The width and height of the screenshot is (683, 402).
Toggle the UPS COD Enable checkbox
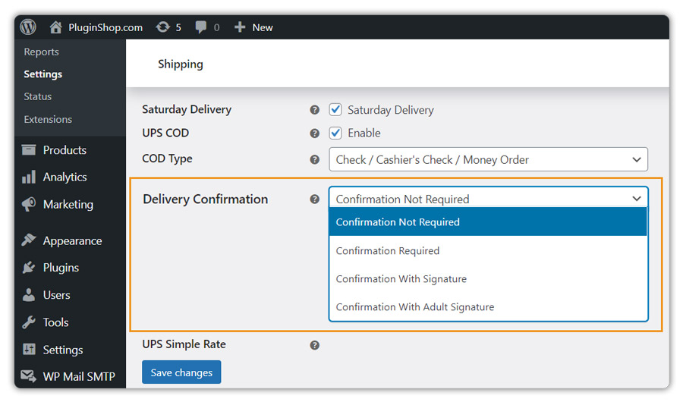(x=335, y=133)
